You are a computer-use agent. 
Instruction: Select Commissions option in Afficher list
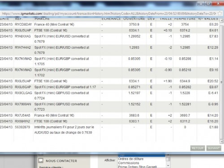[x=129, y=163]
